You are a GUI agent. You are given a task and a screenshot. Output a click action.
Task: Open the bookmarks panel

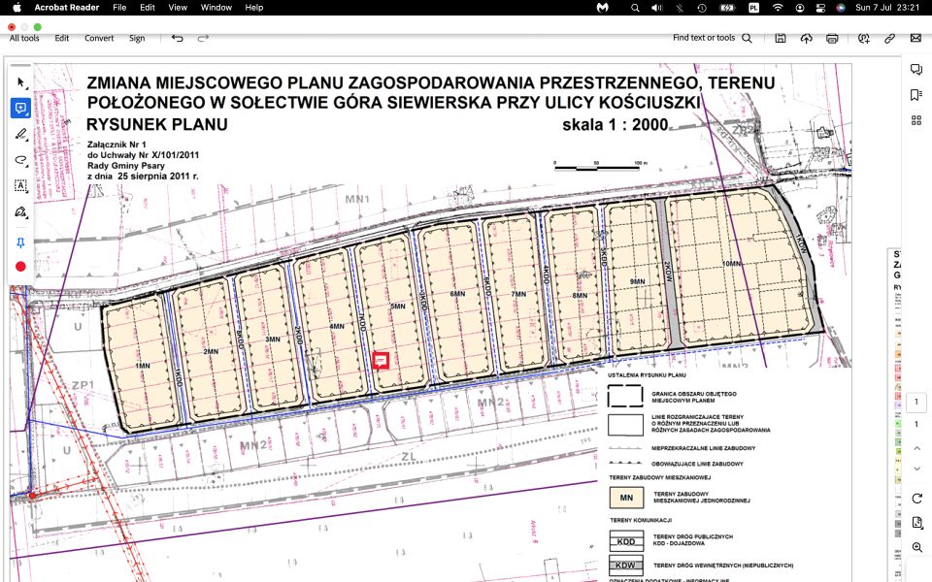[915, 95]
